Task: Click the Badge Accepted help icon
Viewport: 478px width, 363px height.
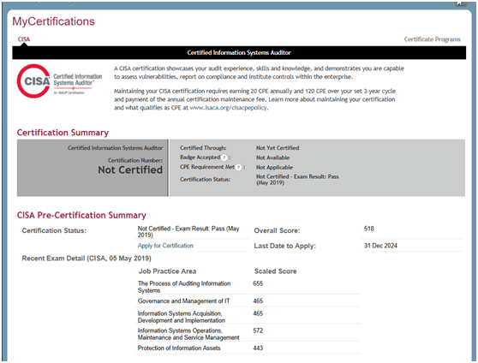Action: pyautogui.click(x=224, y=158)
